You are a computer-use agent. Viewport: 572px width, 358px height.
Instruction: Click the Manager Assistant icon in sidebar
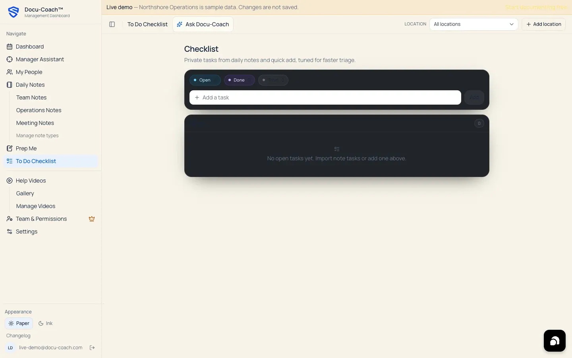[x=10, y=59]
